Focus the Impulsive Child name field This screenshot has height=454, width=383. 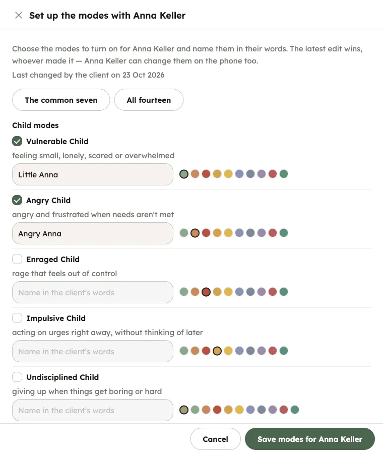pos(93,351)
